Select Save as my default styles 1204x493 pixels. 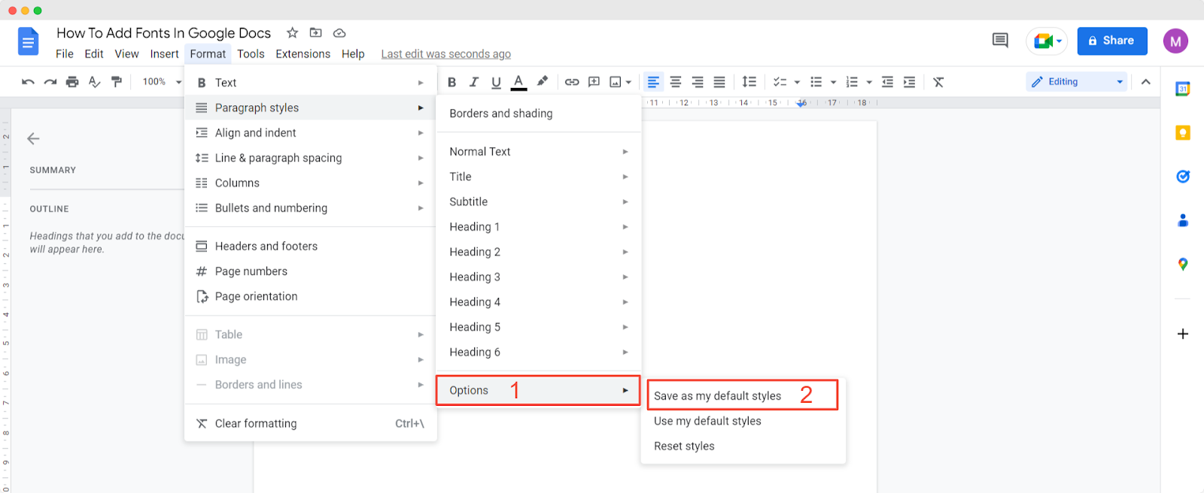coord(743,396)
